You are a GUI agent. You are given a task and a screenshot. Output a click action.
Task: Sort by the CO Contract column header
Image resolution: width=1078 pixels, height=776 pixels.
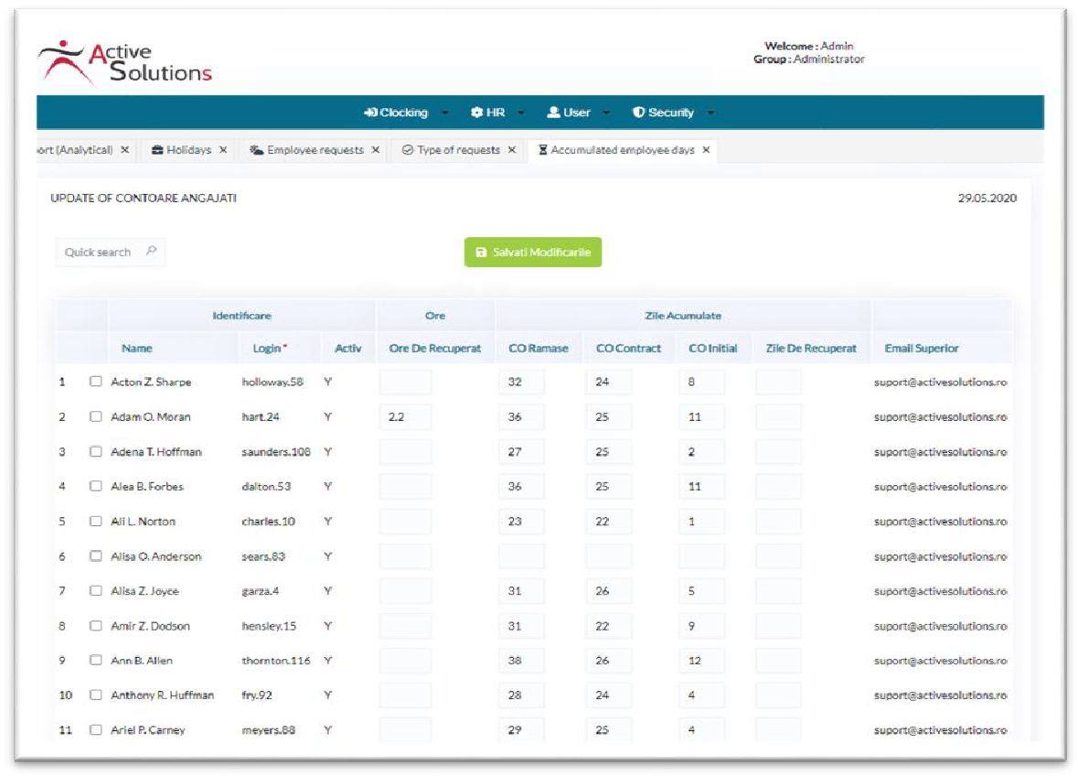(x=628, y=348)
